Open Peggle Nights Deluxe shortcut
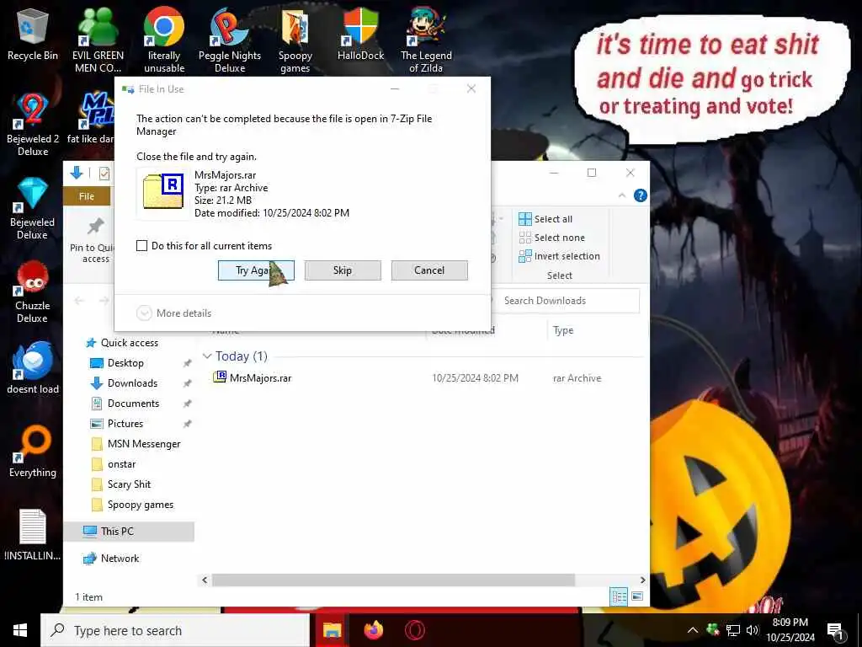This screenshot has width=862, height=647. click(229, 40)
